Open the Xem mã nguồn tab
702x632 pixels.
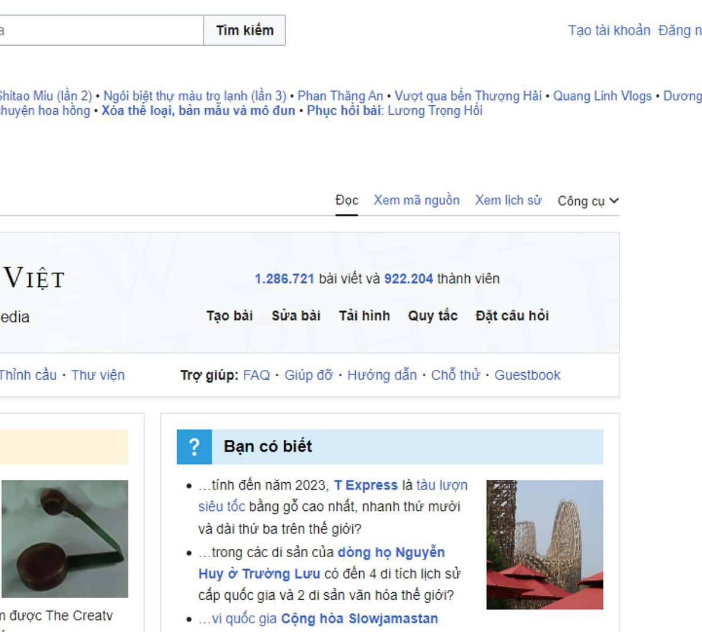coord(417,201)
